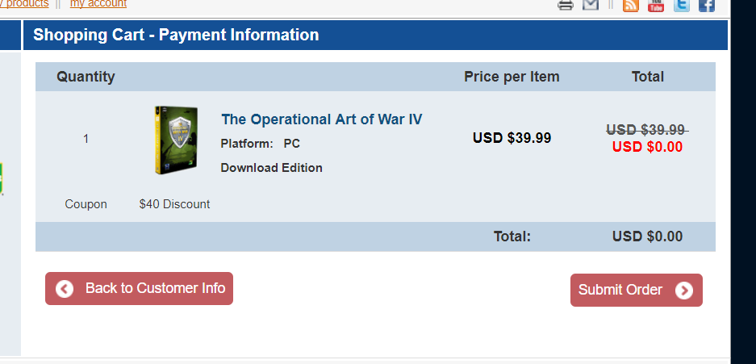Screen dimensions: 756x364
Task: Click The Operational Art of War IV title
Action: click(321, 119)
